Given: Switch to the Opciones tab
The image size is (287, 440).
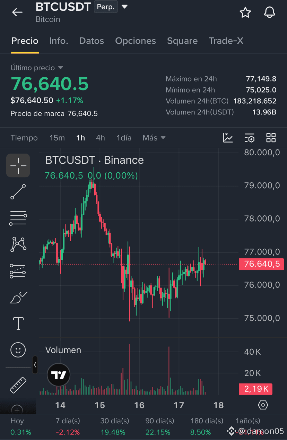Looking at the screenshot, I should coord(136,41).
